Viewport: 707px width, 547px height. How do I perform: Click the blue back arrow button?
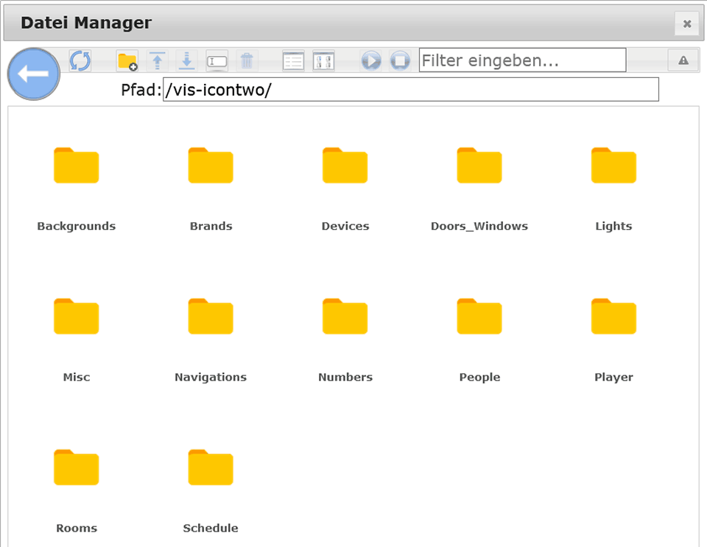coord(34,74)
